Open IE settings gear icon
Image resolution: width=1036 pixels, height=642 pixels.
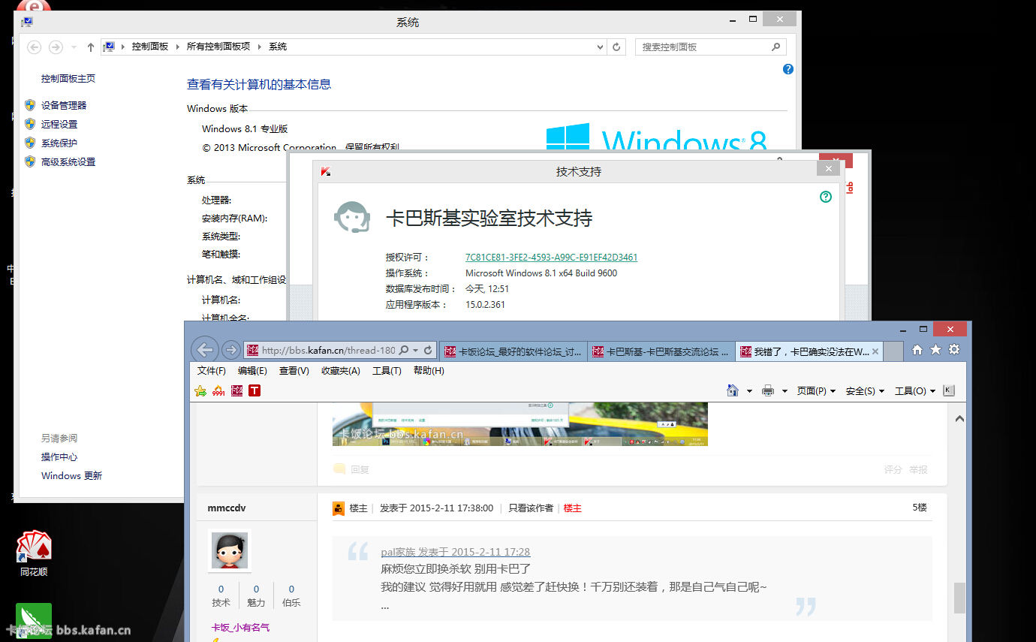[954, 349]
